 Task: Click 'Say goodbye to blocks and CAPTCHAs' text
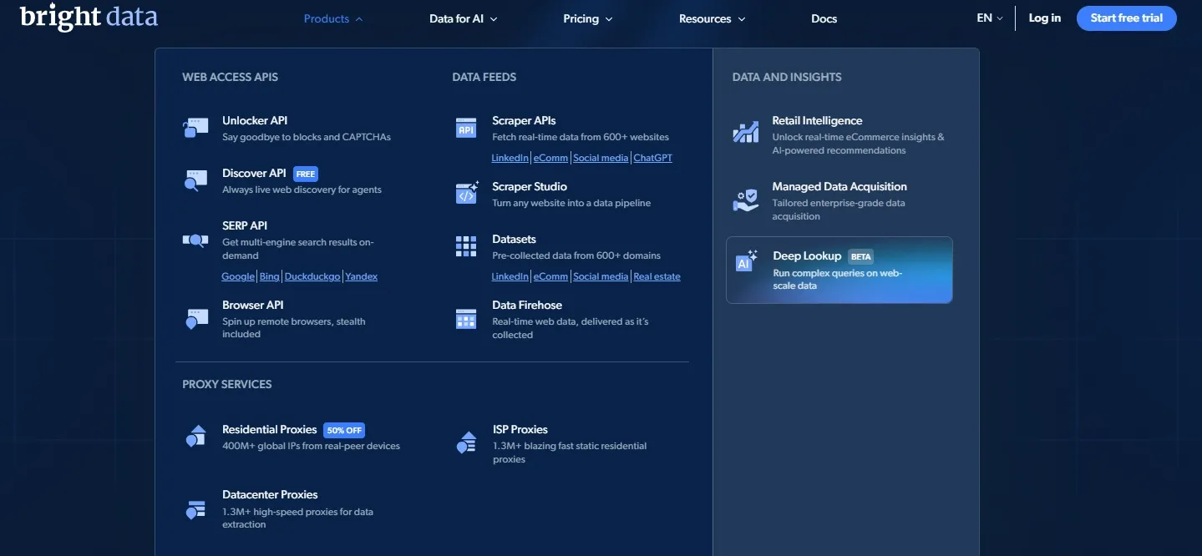(307, 137)
